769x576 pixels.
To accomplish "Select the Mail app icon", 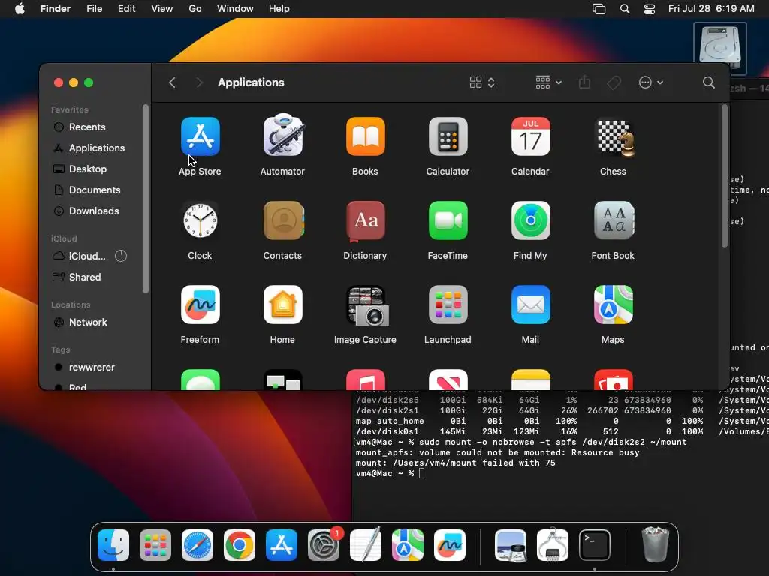I will [x=531, y=304].
